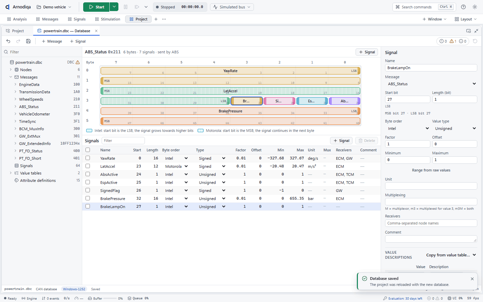
Task: Click the green Start button
Action: coord(96,7)
